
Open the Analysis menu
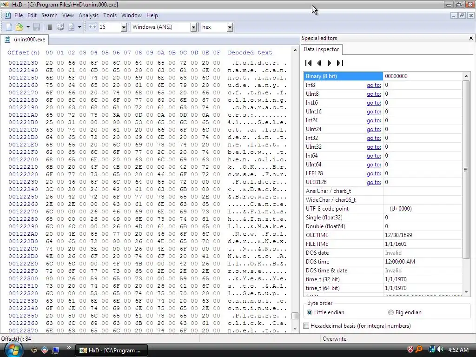coord(88,15)
